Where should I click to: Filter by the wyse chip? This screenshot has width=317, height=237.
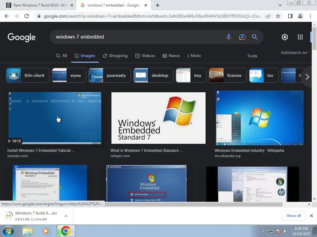[69, 75]
